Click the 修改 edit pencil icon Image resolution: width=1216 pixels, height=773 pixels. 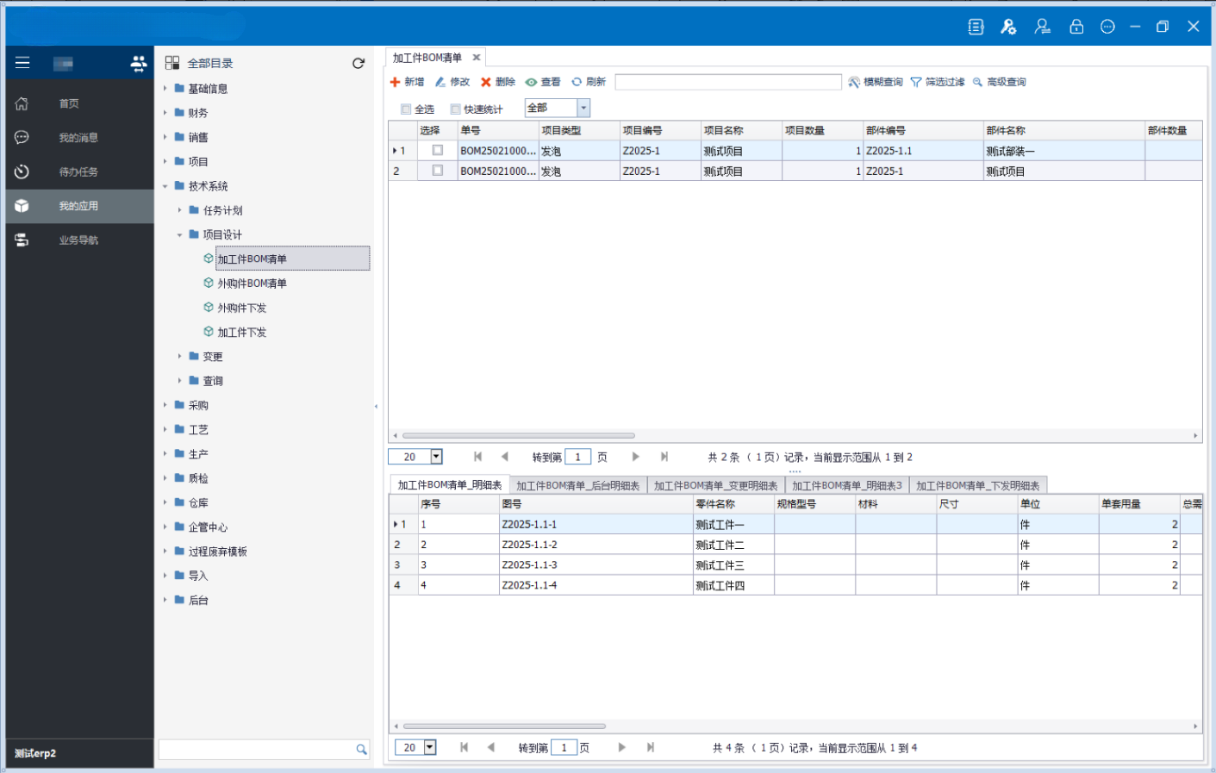tap(440, 82)
